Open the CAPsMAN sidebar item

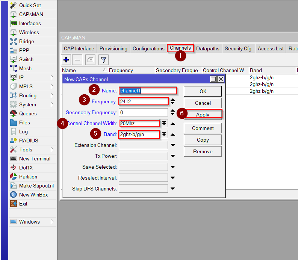31,14
